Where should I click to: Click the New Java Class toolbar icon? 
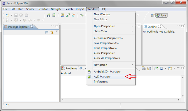pyautogui.click(x=73, y=15)
